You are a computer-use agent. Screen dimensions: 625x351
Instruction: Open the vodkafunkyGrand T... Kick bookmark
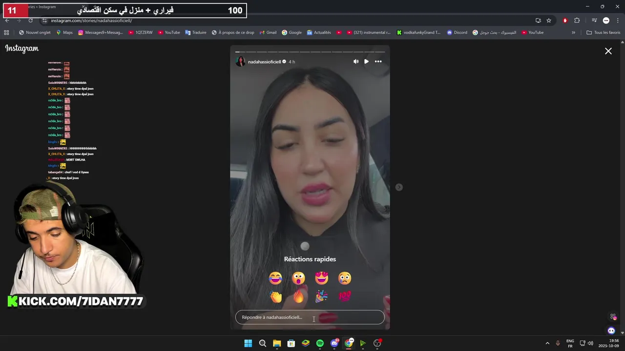(x=418, y=33)
